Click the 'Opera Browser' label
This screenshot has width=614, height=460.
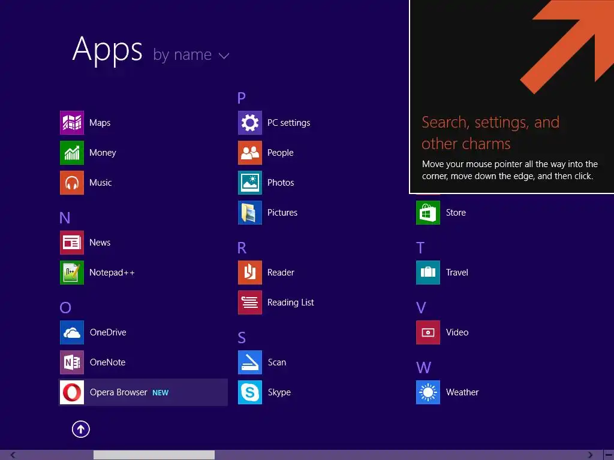click(119, 392)
